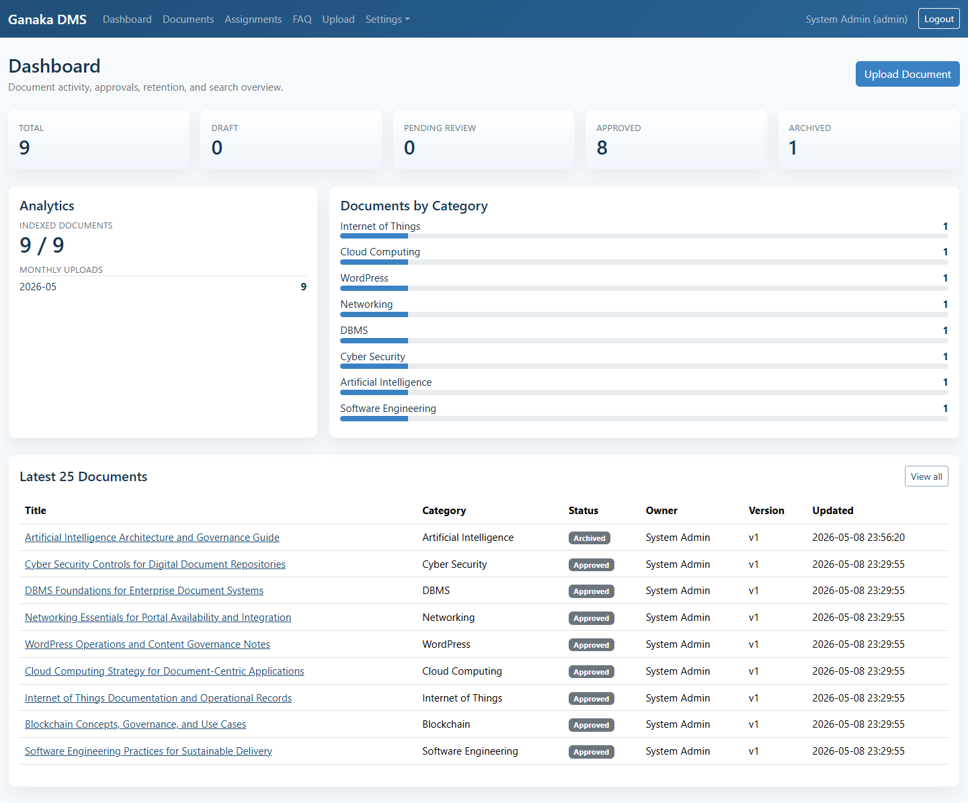968x803 pixels.
Task: Open the Assignments nav item
Action: pyautogui.click(x=253, y=19)
